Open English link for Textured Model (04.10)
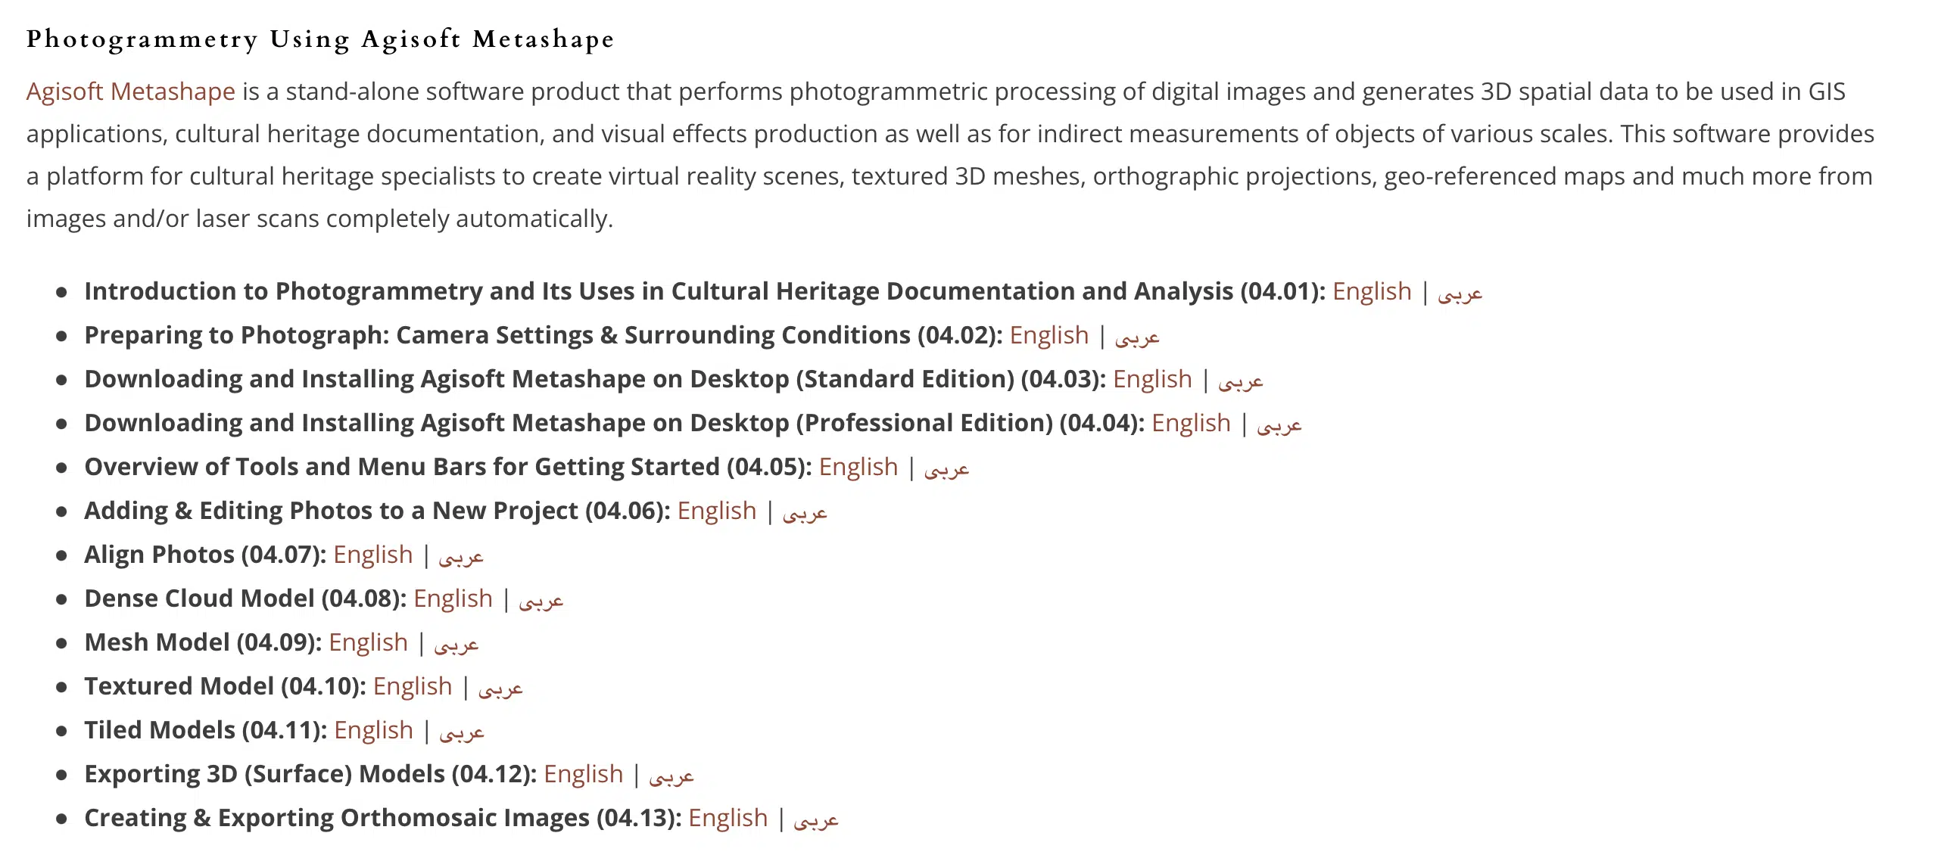The image size is (1938, 864). (413, 687)
